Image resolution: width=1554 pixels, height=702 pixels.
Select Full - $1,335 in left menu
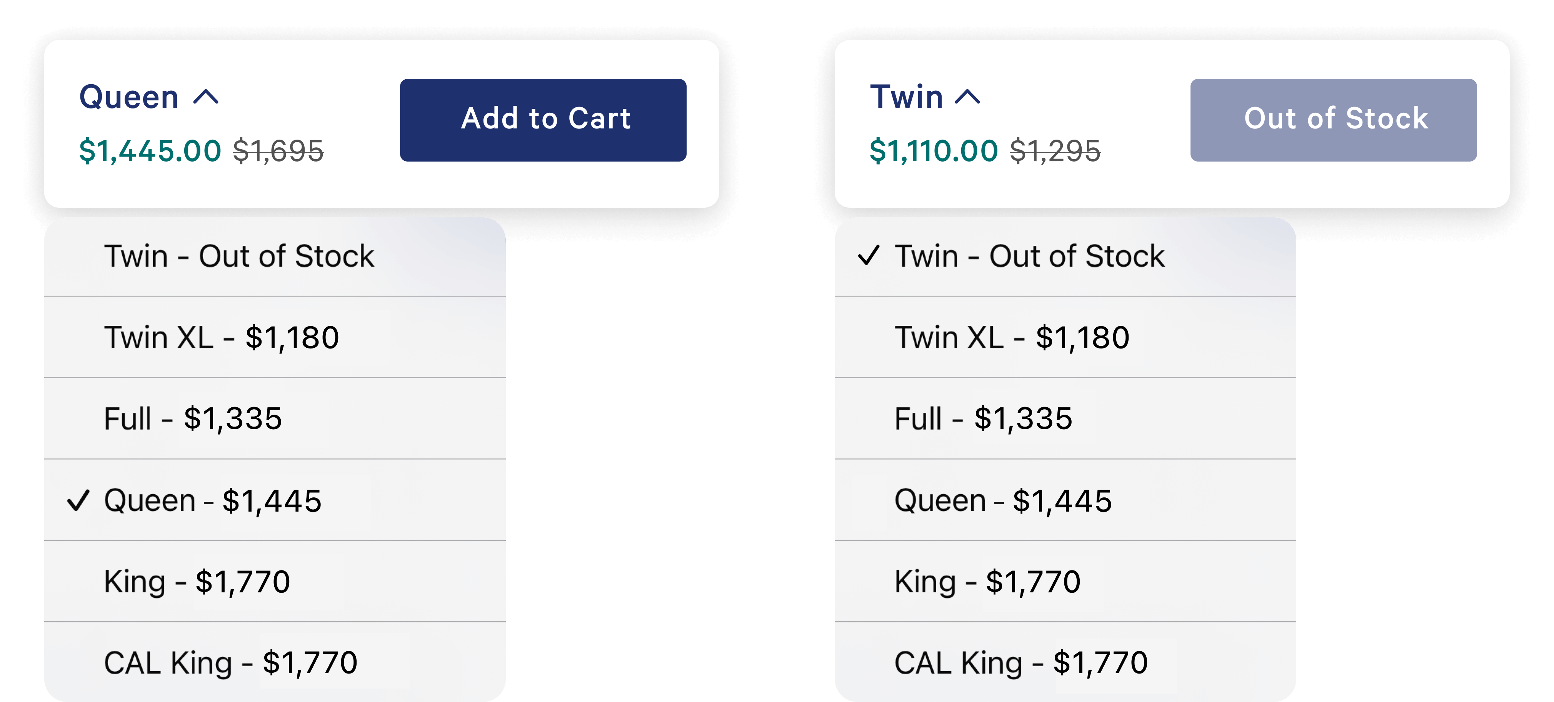pos(193,419)
